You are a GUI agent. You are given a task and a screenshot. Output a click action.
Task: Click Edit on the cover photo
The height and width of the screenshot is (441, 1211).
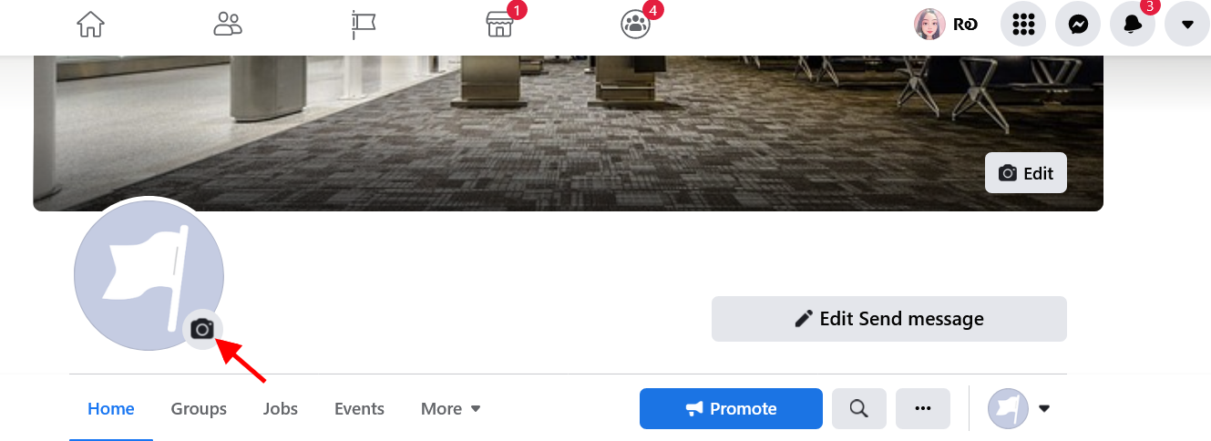(1026, 173)
